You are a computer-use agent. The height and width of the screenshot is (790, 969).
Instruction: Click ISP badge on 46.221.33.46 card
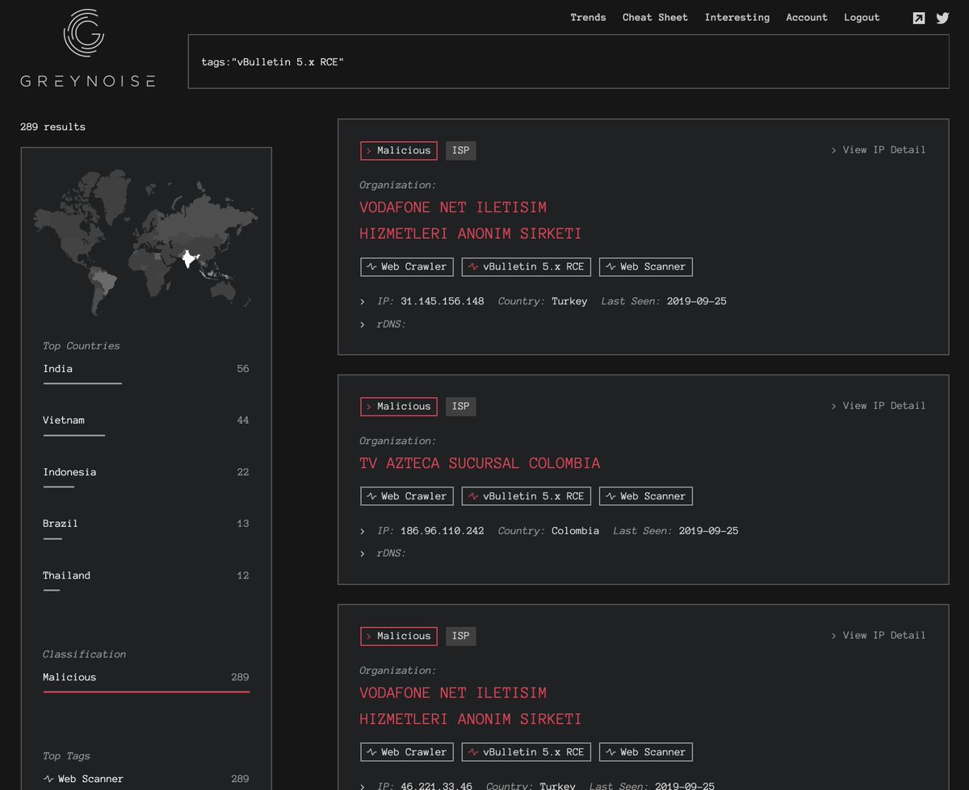pyautogui.click(x=461, y=637)
